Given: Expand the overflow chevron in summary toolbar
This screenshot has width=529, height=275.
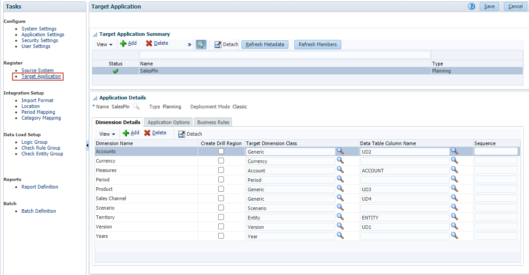Looking at the screenshot, I should click(x=189, y=44).
